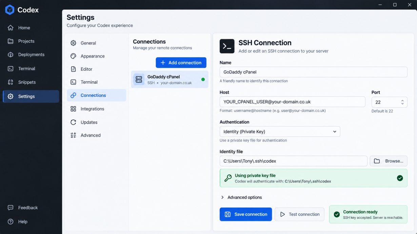Go to Home in the sidebar
This screenshot has height=234, width=417.
(x=31, y=28)
